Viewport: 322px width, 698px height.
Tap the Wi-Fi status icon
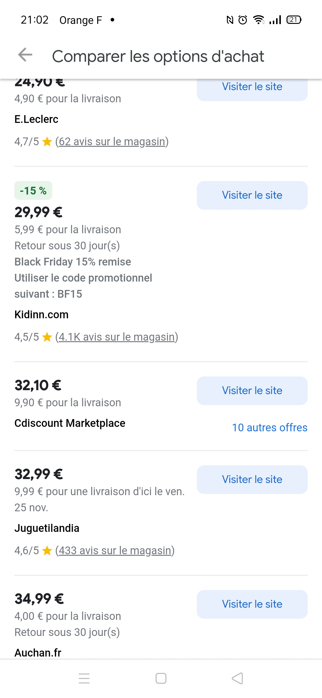click(258, 20)
